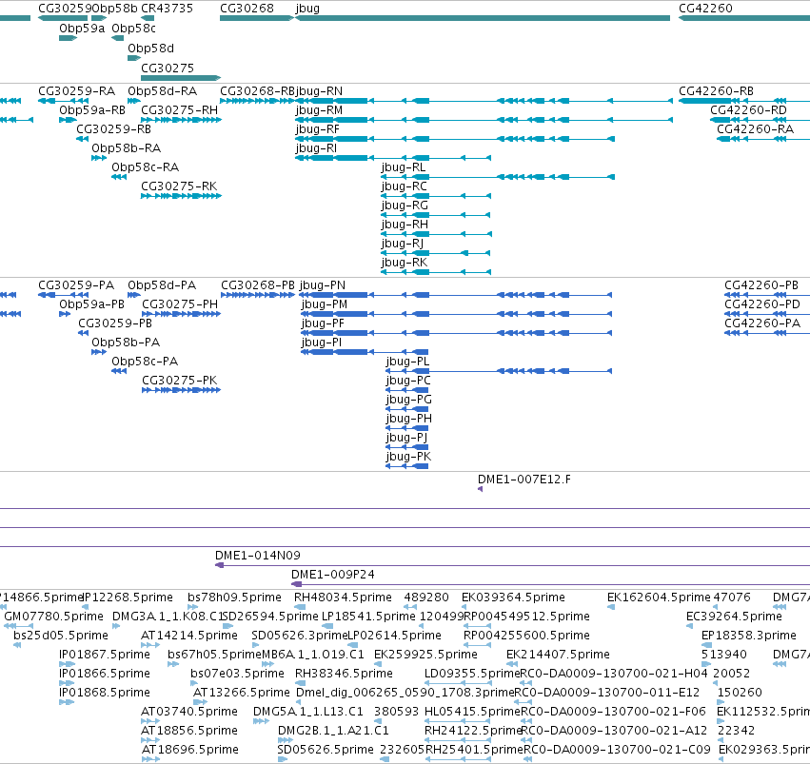Select protein jbug-PL
Image resolution: width=810 pixels, height=764 pixels.
(407, 362)
